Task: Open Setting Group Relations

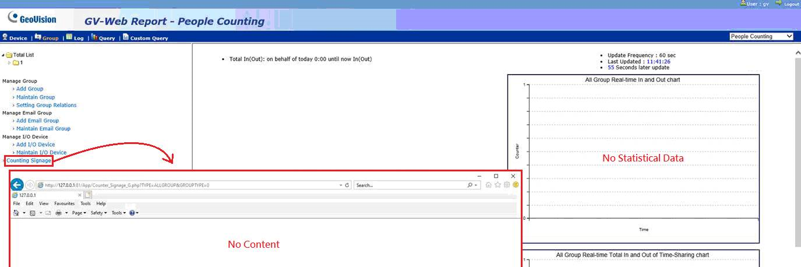Action: click(47, 106)
